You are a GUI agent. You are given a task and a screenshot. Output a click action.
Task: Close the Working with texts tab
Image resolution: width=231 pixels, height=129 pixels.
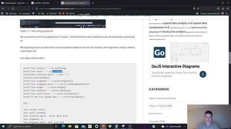coord(88,3)
